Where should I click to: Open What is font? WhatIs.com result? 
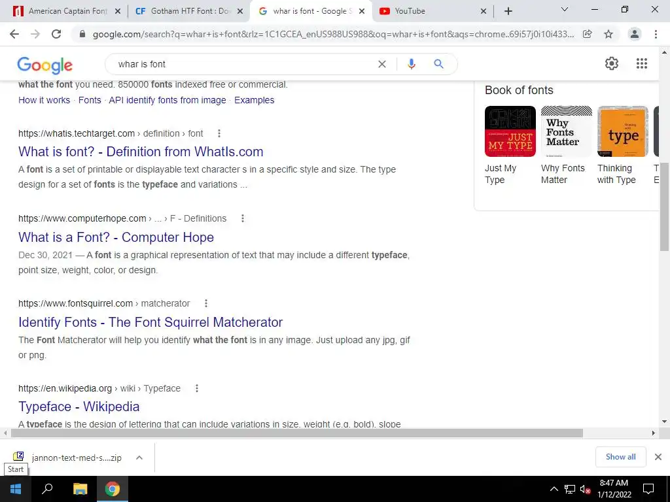point(141,152)
